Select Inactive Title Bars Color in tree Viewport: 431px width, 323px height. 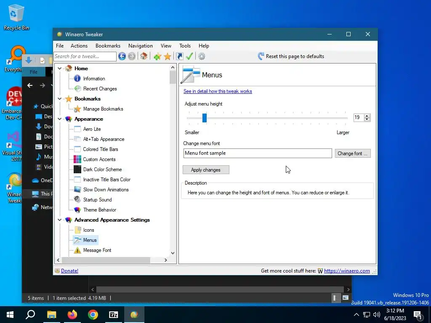[107, 180]
